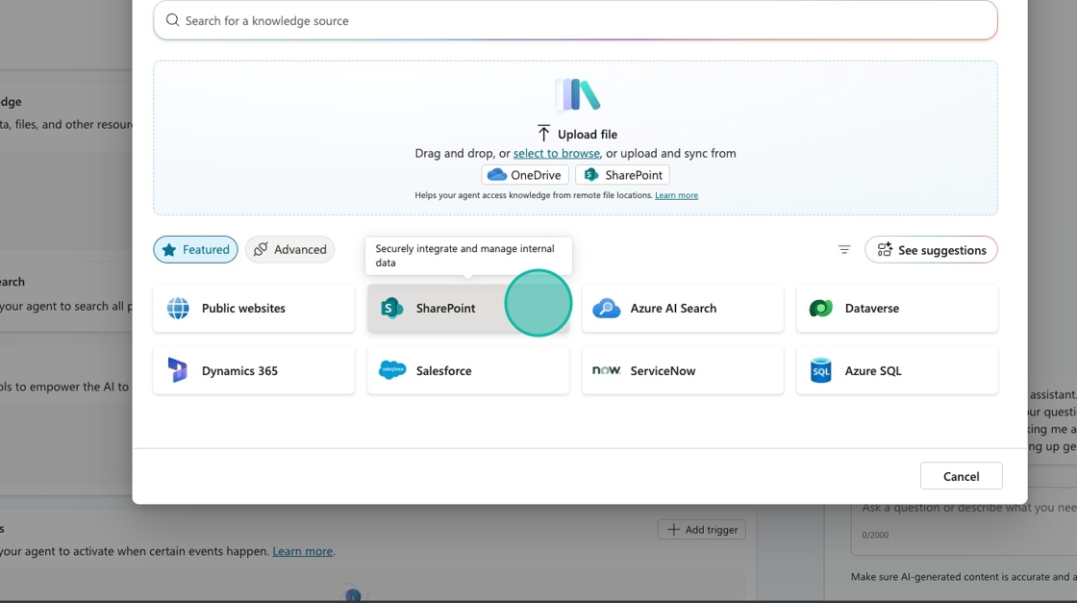Click the See suggestions button

(931, 250)
